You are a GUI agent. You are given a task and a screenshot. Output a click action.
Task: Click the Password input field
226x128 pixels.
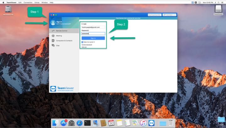click(93, 33)
